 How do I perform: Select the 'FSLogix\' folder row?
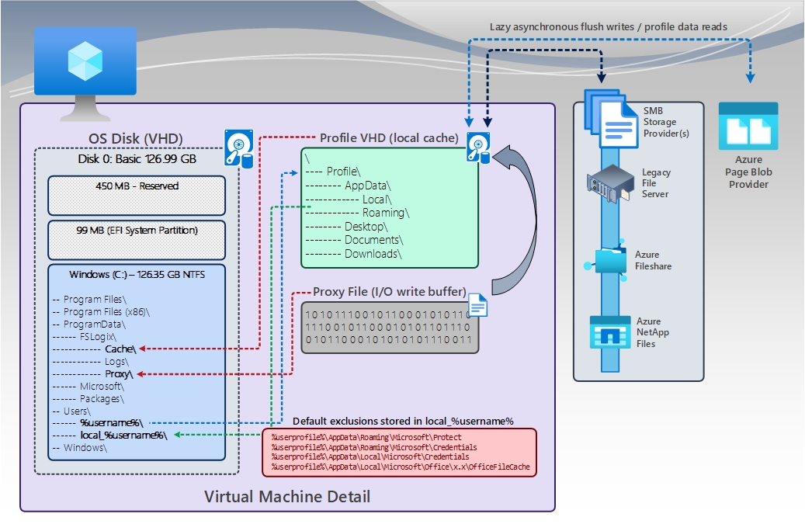pos(84,337)
